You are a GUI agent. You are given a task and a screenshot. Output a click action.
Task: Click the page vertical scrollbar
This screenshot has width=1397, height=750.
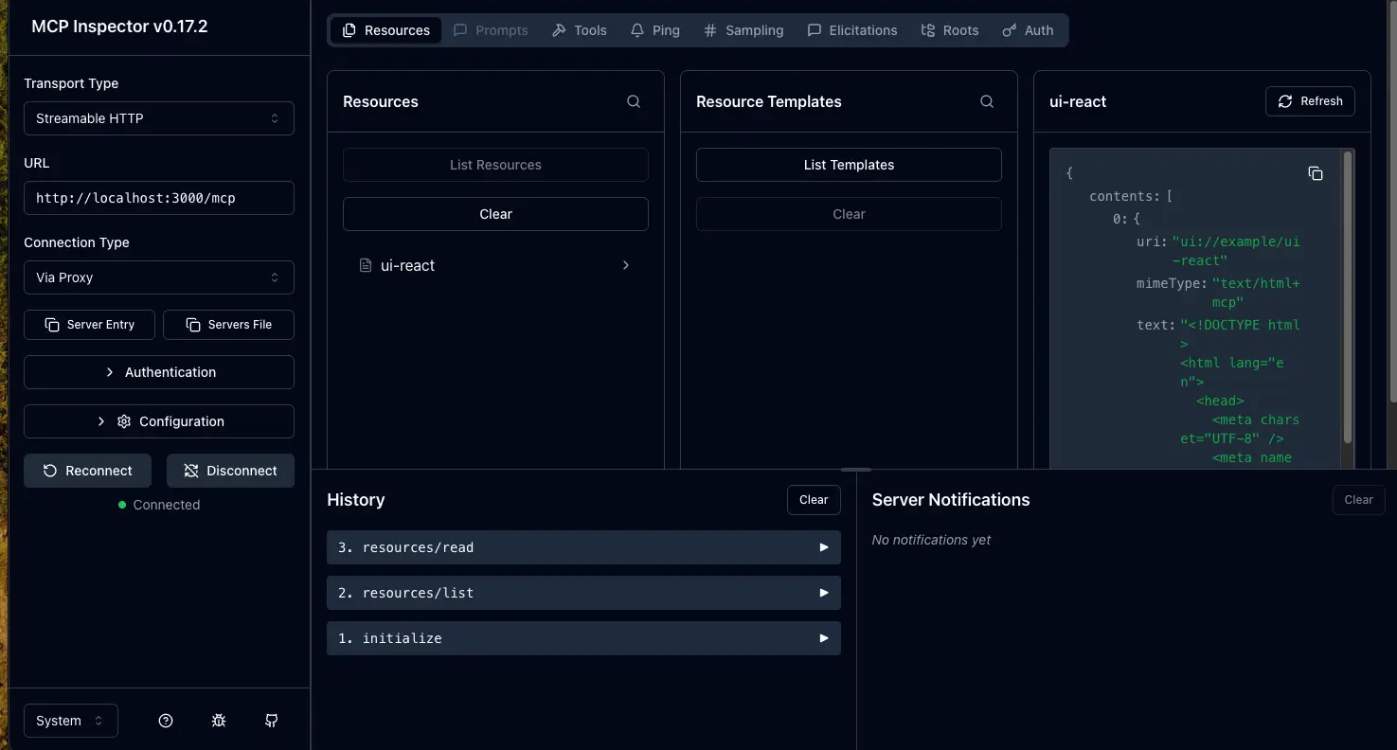[1392, 202]
